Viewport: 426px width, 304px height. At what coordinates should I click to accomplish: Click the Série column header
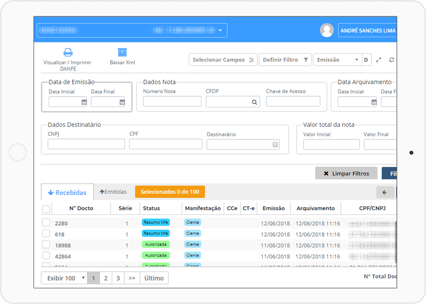click(125, 208)
